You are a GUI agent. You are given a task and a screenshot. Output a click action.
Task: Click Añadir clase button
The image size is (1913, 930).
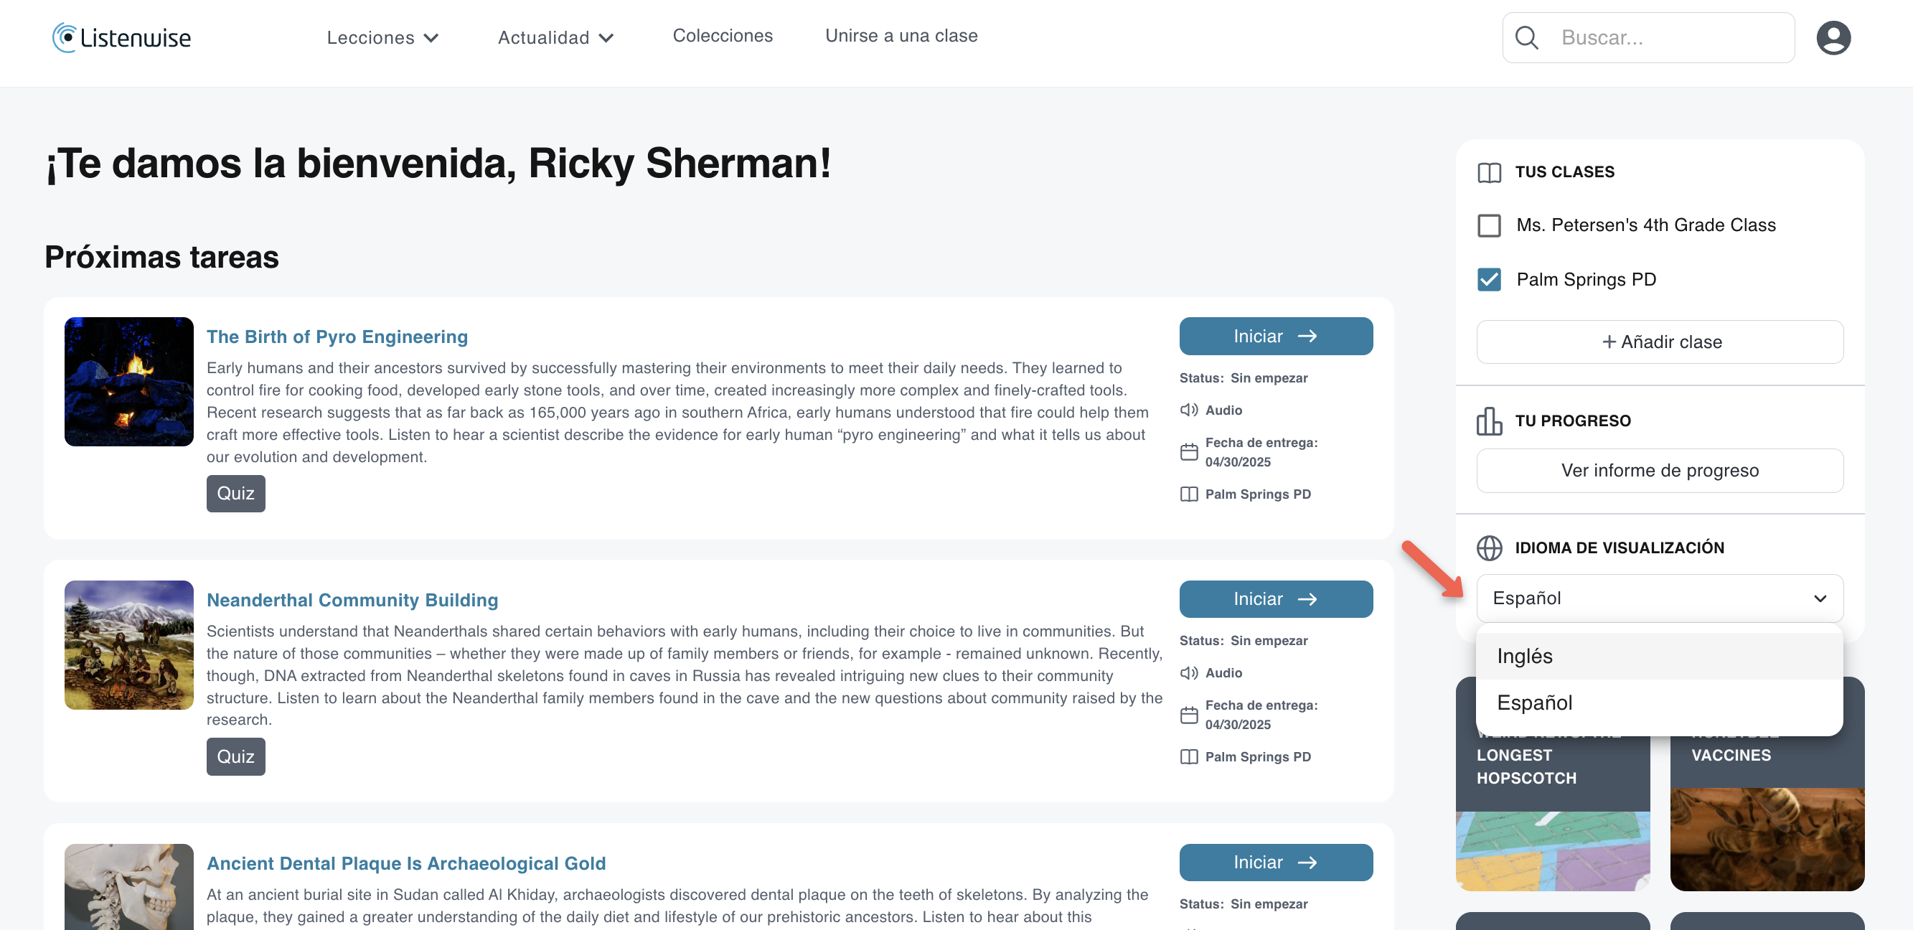tap(1660, 342)
